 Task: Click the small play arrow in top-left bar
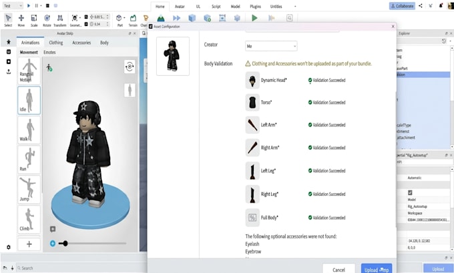pos(28,5)
